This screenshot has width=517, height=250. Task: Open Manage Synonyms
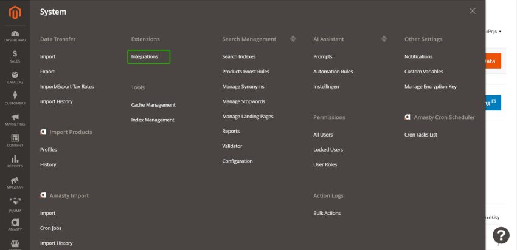click(x=243, y=87)
